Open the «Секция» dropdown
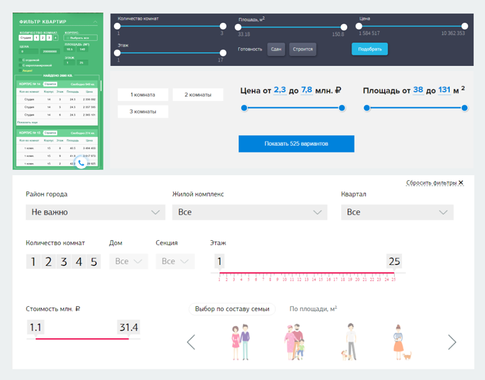Viewport: 485px width, 380px height. click(x=175, y=261)
